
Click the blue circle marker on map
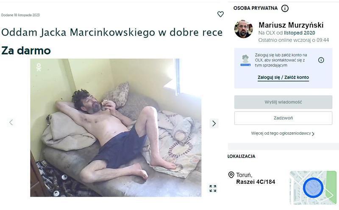click(313, 188)
